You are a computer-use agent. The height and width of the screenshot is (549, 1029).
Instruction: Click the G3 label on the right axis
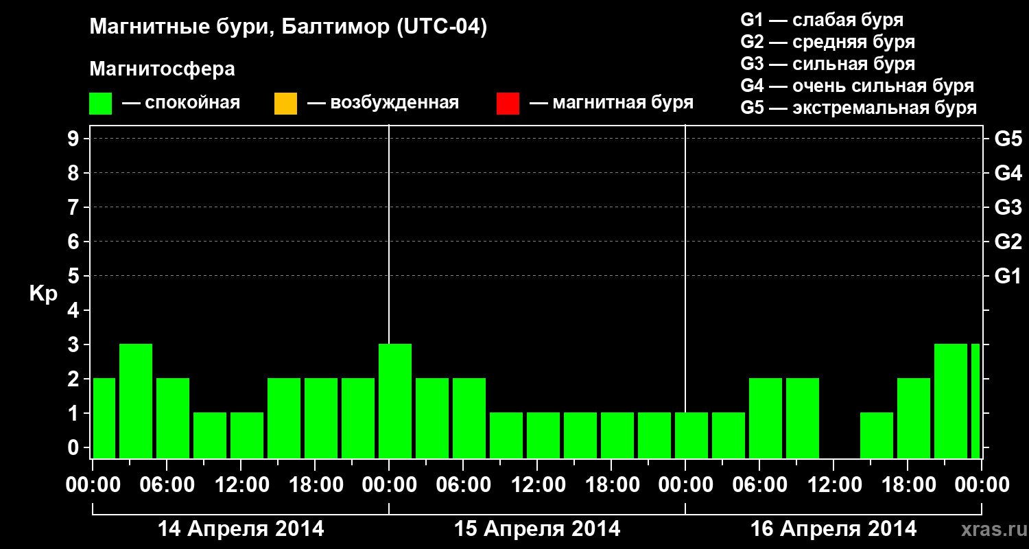point(1008,208)
